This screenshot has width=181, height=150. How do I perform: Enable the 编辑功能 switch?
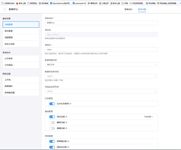click(x=52, y=128)
